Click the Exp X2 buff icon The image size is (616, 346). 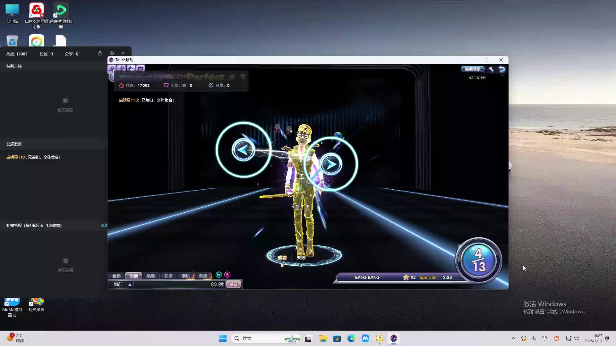(x=112, y=68)
